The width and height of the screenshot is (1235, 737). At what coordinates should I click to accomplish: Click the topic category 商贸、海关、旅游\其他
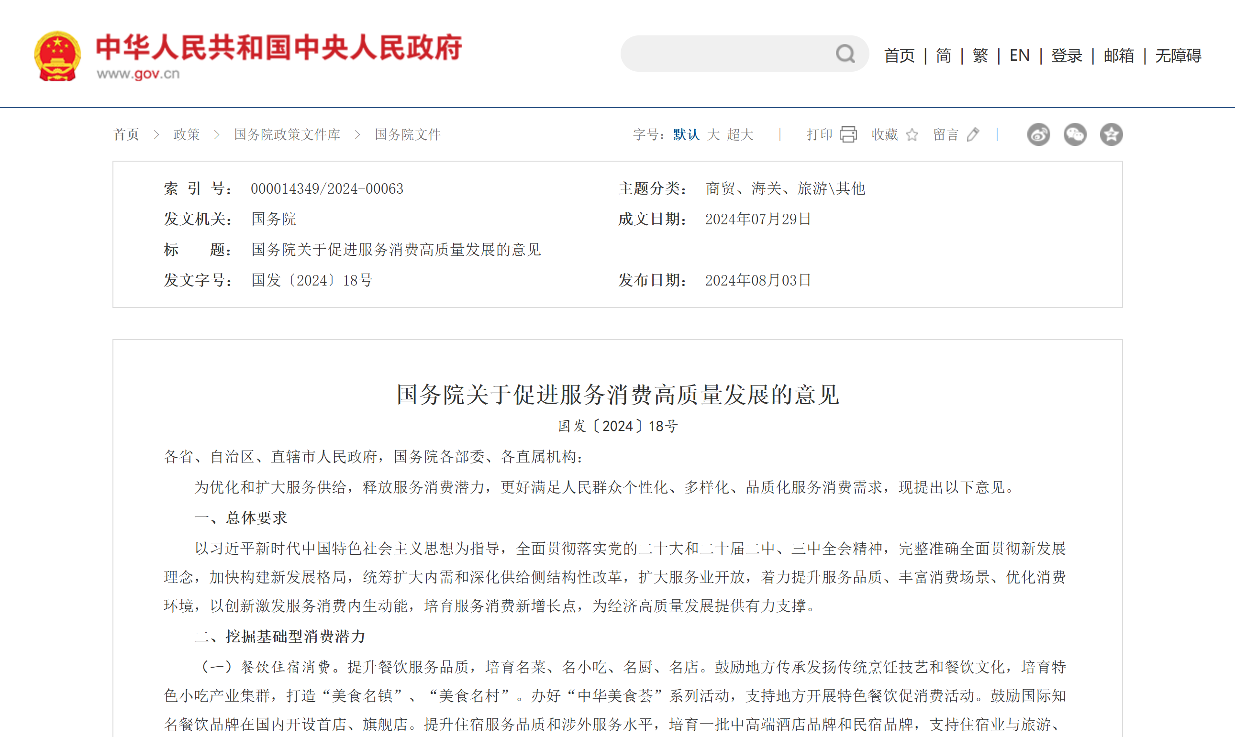pos(785,189)
